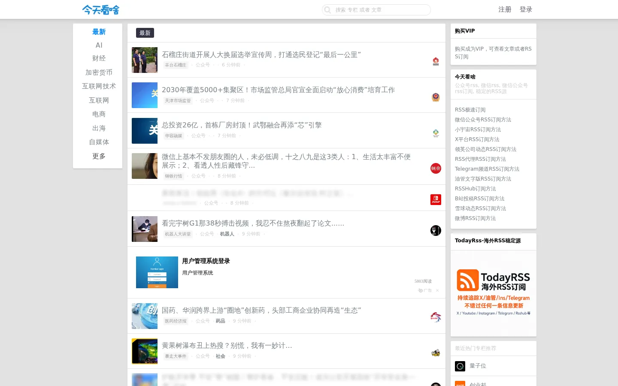Open 钢铁行情 red avatar icon
Viewport: 618px width, 386px height.
click(x=436, y=169)
